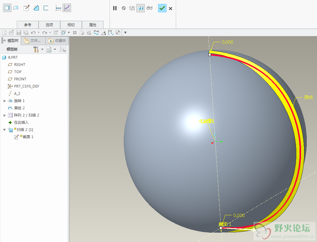Screen dimensions: 317x242
Task: Select the variable section sweep option
Action: click(x=67, y=8)
